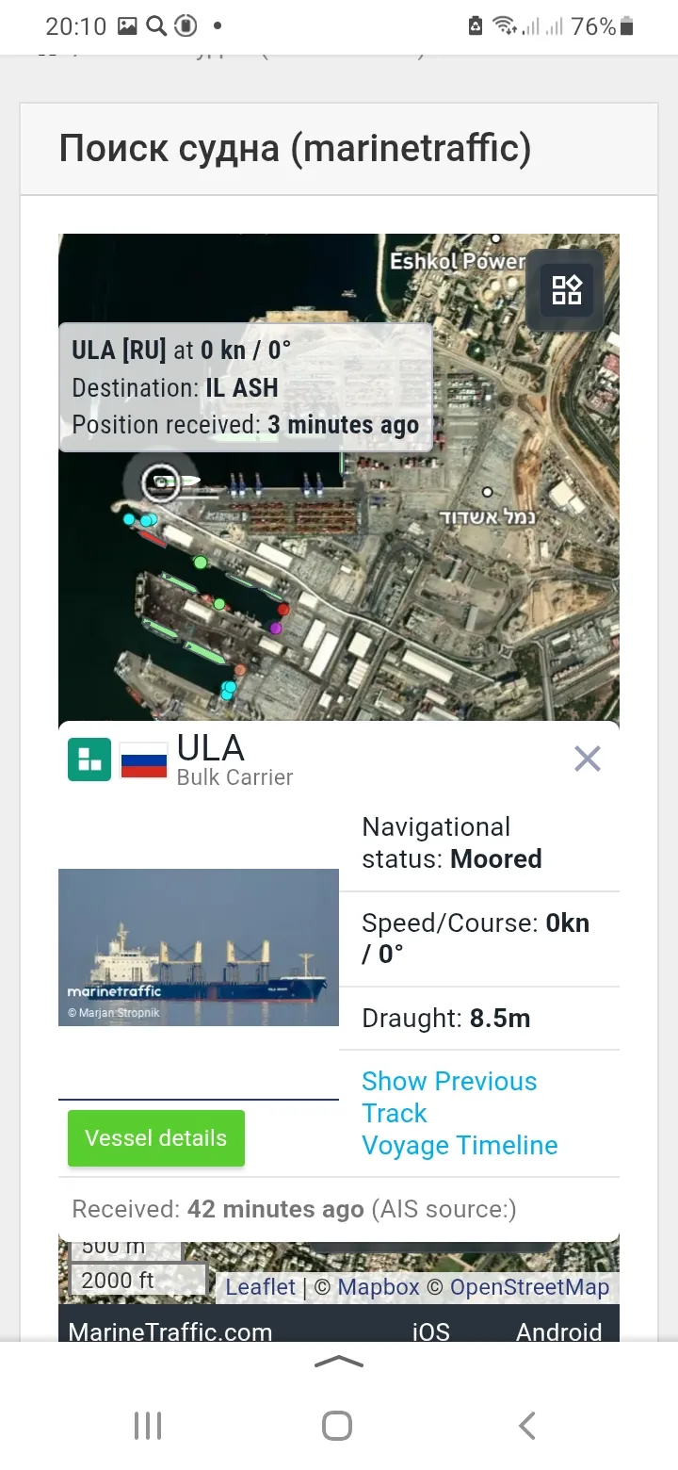Viewport: 678px width, 1470px height.
Task: Click the Leaflet attribution link
Action: (x=260, y=1287)
